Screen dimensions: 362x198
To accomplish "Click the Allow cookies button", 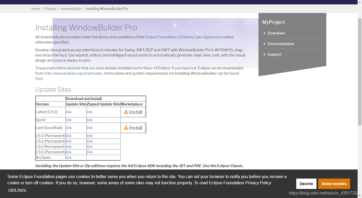I will [x=334, y=184].
